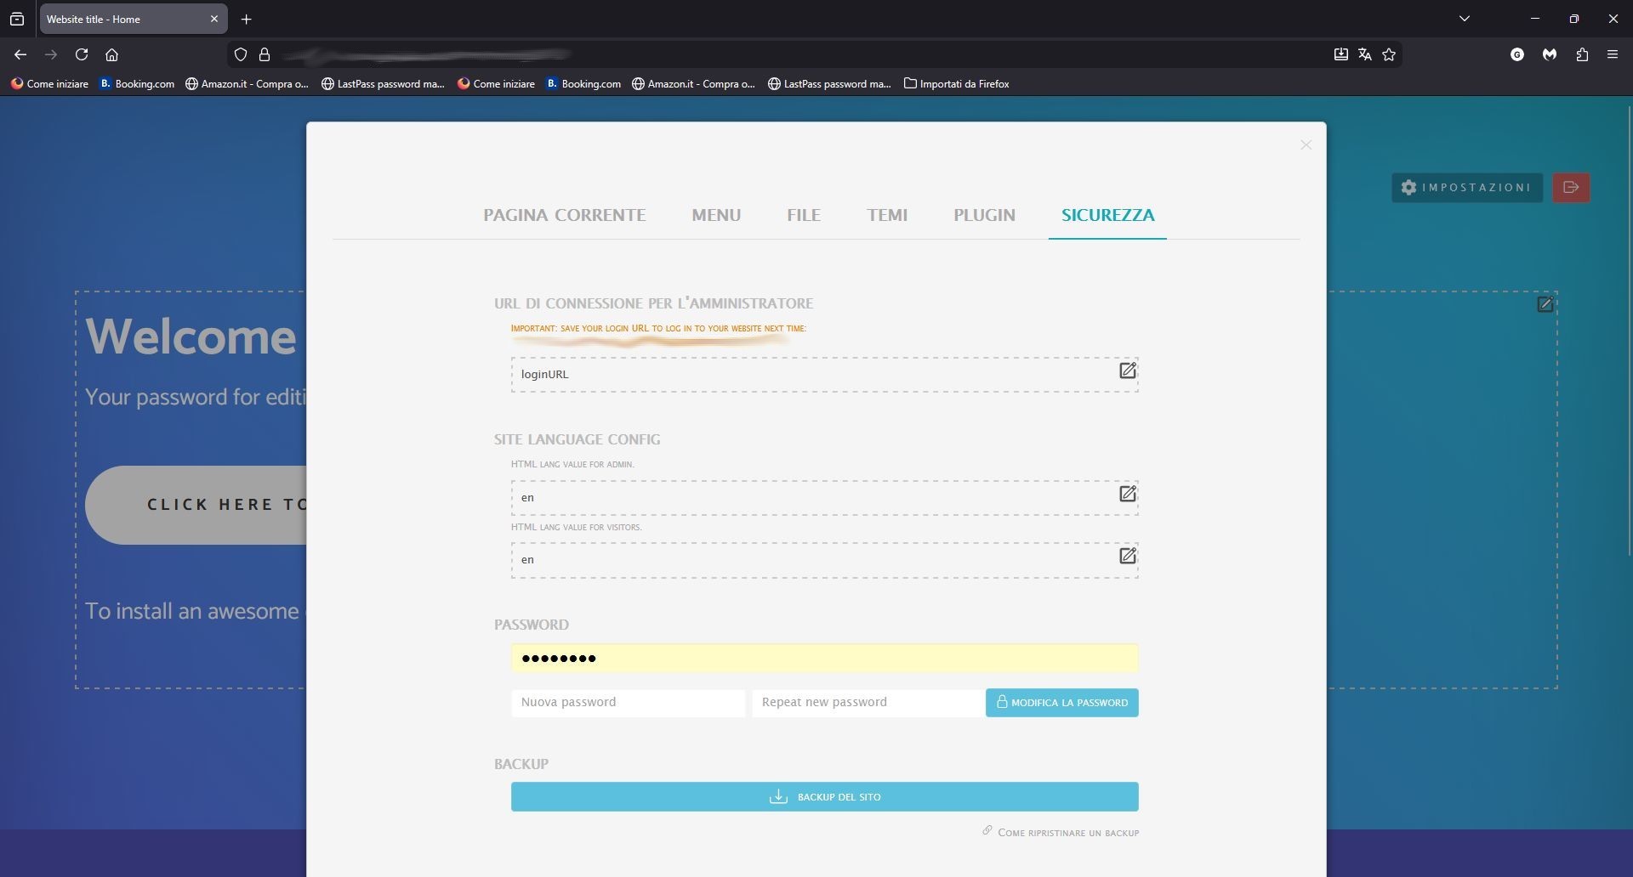Bookmark page with the star icon
Viewport: 1633px width, 877px height.
pos(1389,54)
